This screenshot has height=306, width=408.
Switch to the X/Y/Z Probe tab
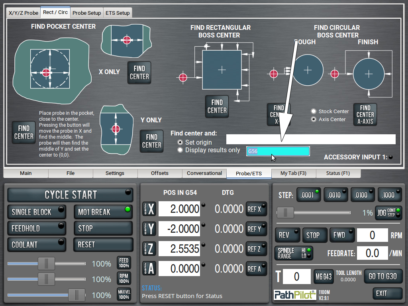click(x=24, y=13)
